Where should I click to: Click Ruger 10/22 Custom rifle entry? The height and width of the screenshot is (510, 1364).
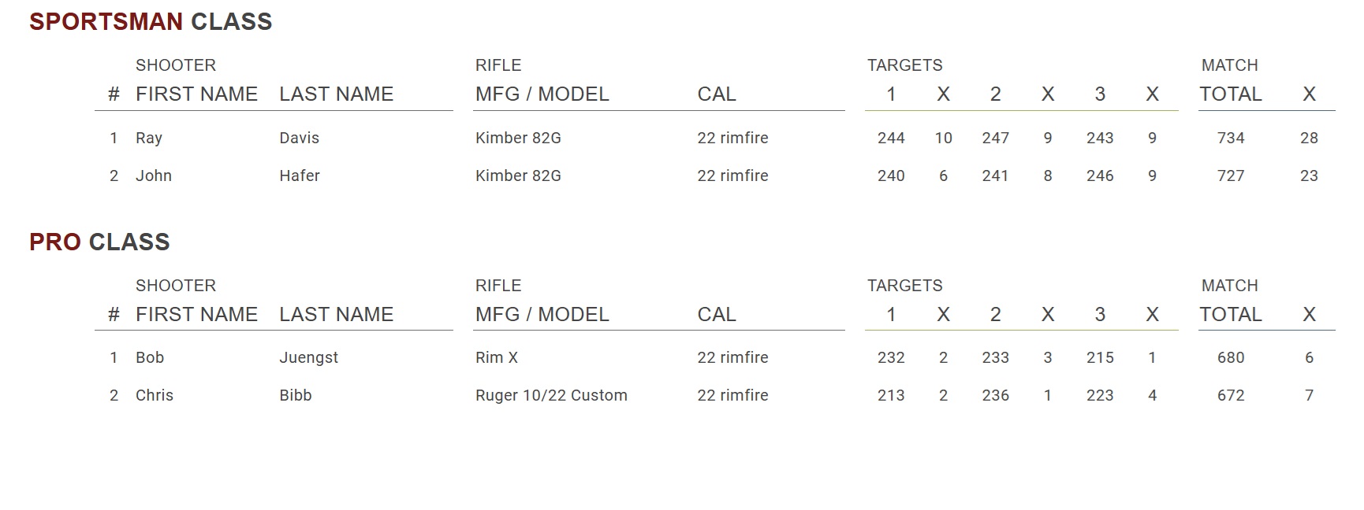pyautogui.click(x=551, y=395)
